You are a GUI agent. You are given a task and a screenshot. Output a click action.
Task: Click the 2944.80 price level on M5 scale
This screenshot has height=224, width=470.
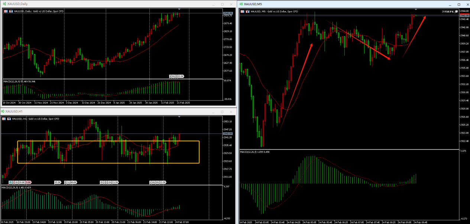coord(464,11)
